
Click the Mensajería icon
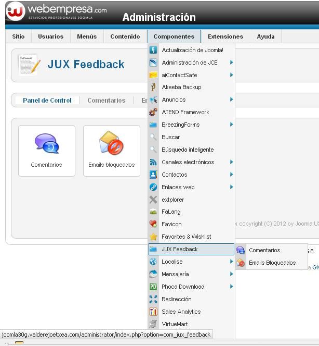pyautogui.click(x=153, y=274)
